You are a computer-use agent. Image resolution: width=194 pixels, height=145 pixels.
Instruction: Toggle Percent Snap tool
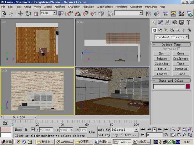tap(86, 13)
